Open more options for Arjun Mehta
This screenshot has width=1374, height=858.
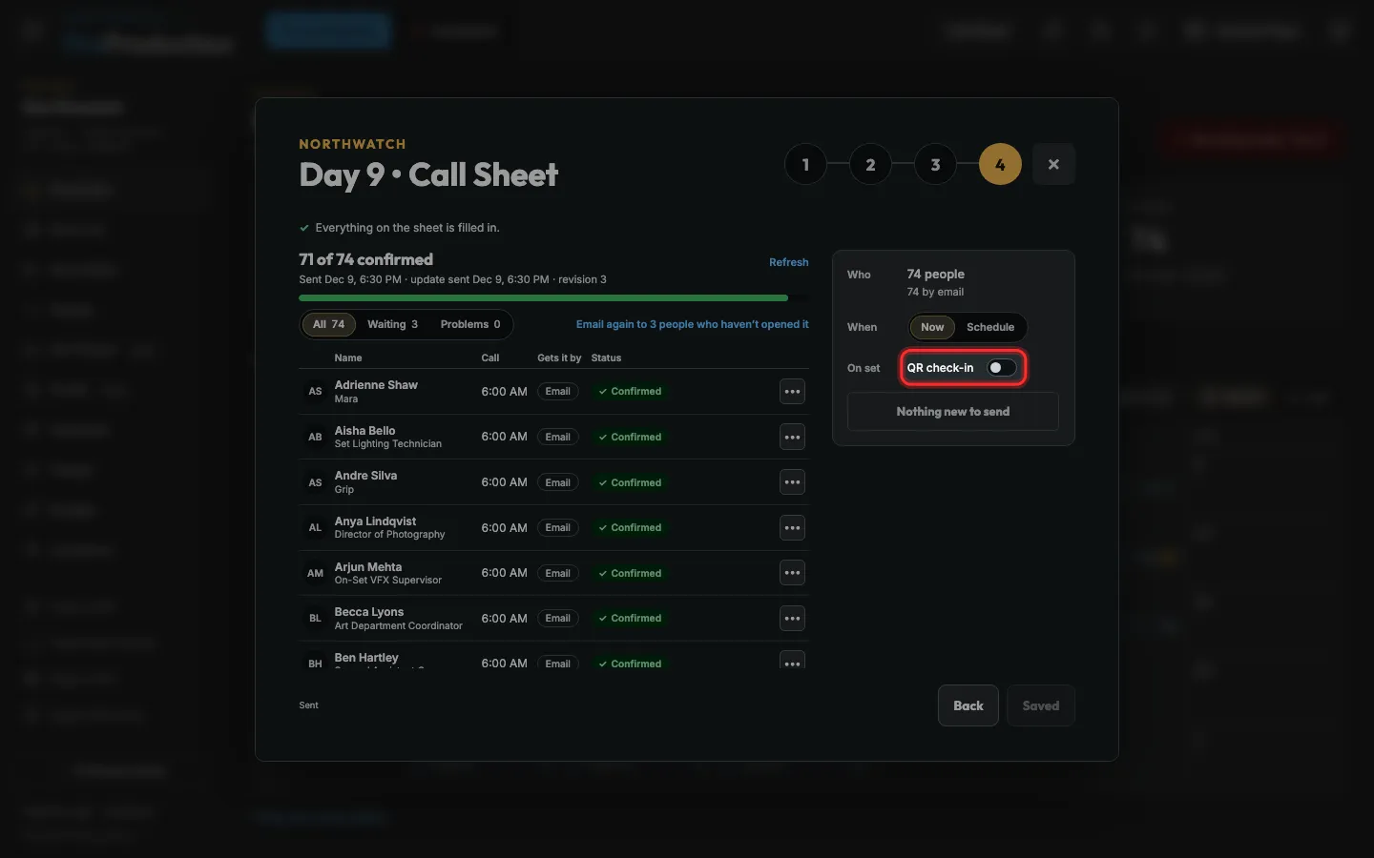click(792, 573)
